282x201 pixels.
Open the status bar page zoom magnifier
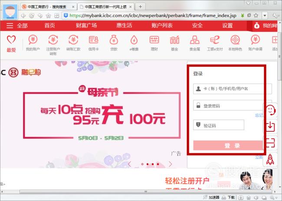tap(272, 198)
